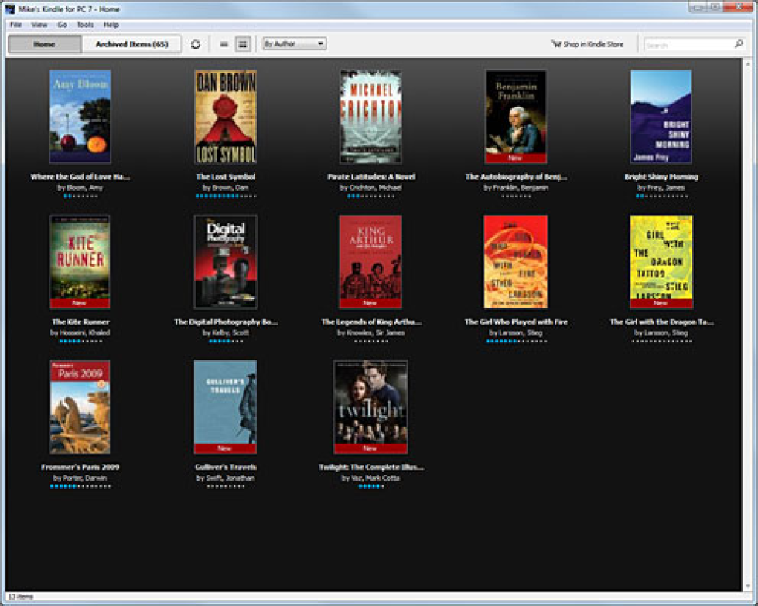The image size is (758, 606).
Task: Open the Help menu
Action: tap(111, 25)
